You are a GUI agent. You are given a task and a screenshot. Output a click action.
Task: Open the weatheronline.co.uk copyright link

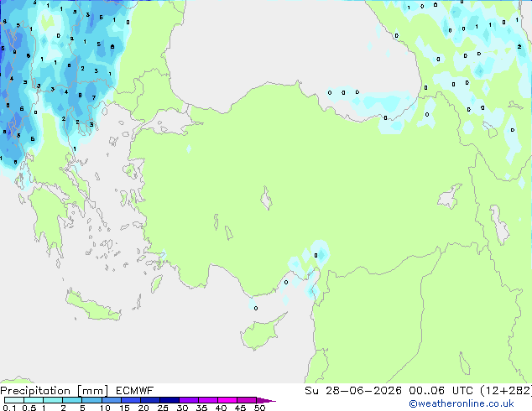click(x=462, y=403)
